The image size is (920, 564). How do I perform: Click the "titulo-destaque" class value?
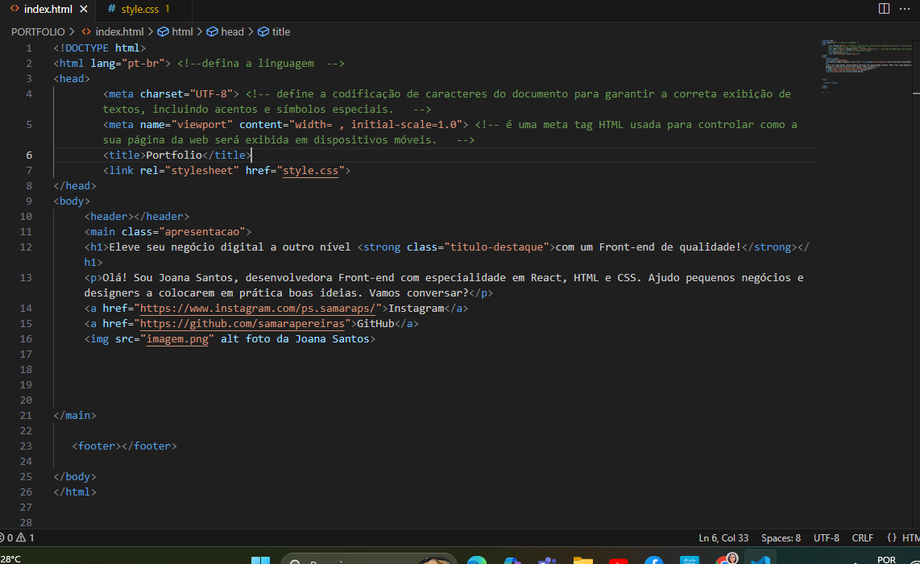[496, 247]
